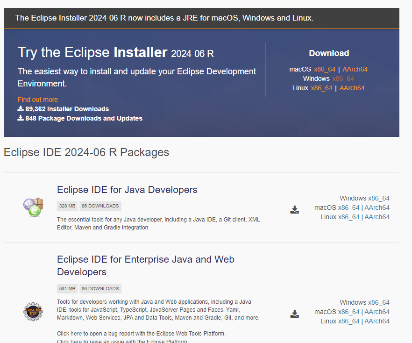
Task: Download Installer for macOS AArch64
Action: click(x=355, y=69)
